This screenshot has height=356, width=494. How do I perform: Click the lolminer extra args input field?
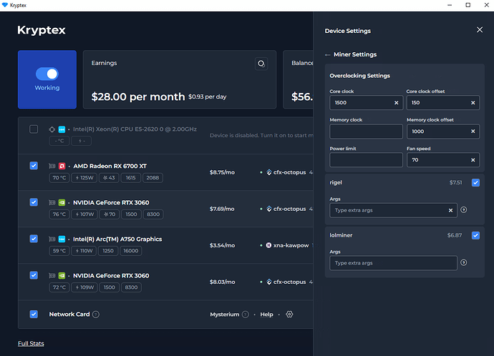393,263
